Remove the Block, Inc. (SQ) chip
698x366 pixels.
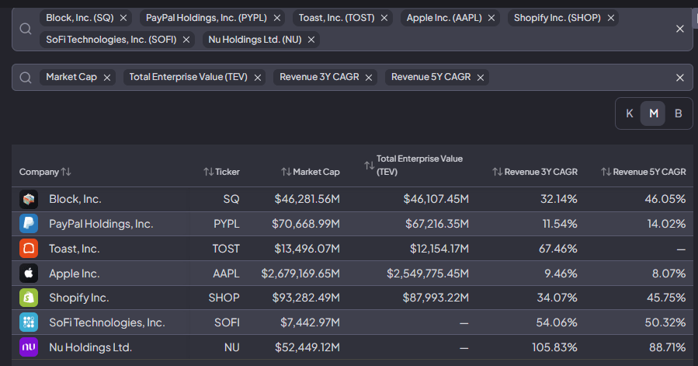coord(123,19)
